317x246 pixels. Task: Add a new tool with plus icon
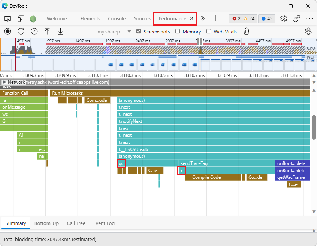216,18
